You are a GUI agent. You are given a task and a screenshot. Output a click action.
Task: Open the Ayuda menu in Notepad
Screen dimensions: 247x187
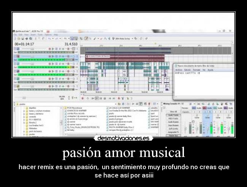point(210,70)
